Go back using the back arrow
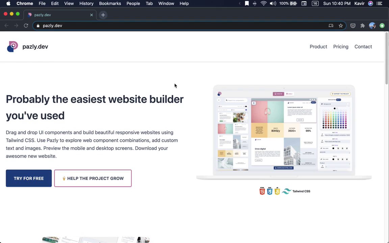The height and width of the screenshot is (243, 389). tap(6, 26)
